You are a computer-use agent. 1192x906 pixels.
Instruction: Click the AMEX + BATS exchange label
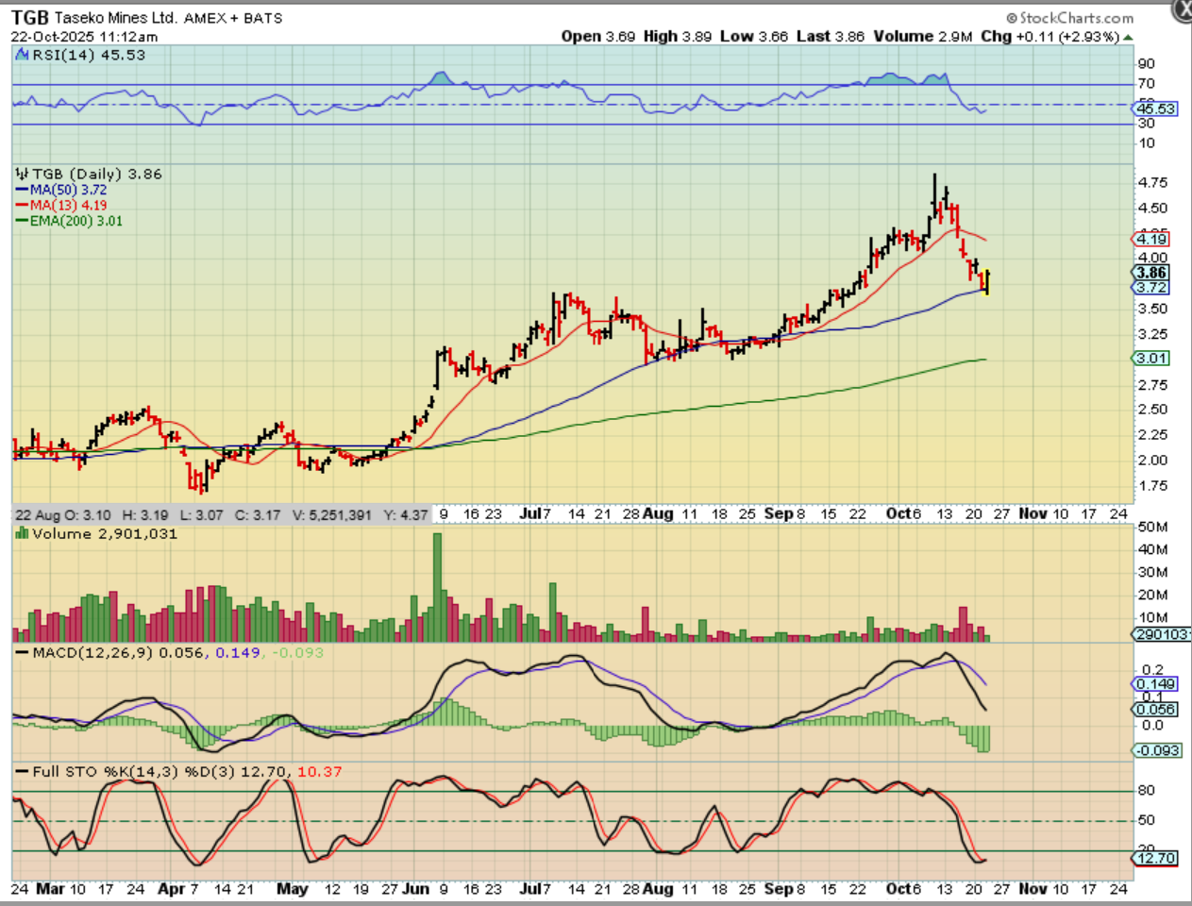pos(233,18)
